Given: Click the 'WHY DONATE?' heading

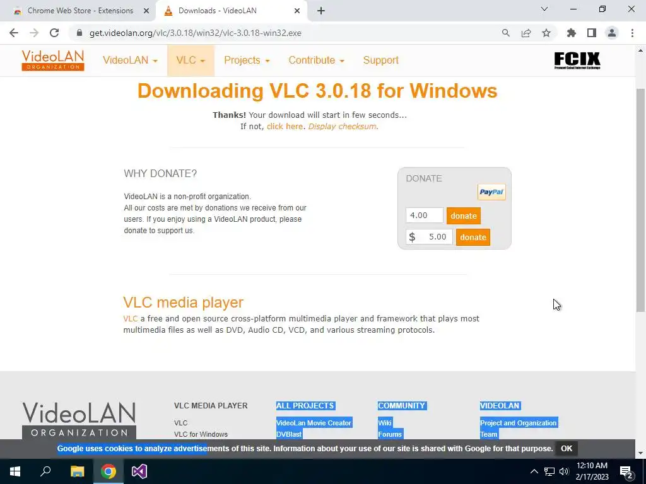Looking at the screenshot, I should click(160, 173).
